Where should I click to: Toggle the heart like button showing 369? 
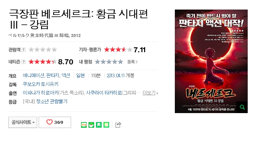click(x=55, y=122)
